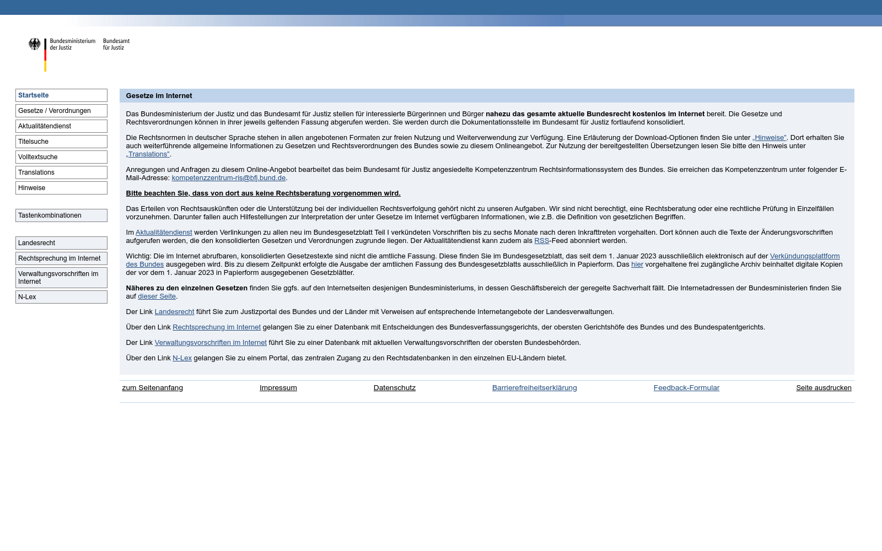Open Verkündungsplattform des Bundes link
Image resolution: width=882 pixels, height=551 pixels.
[x=805, y=256]
